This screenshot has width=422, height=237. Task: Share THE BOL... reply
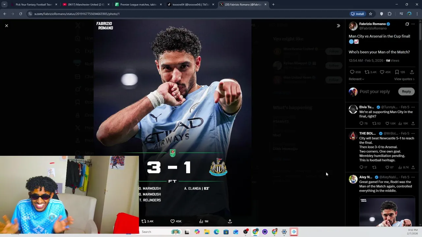[x=413, y=167]
